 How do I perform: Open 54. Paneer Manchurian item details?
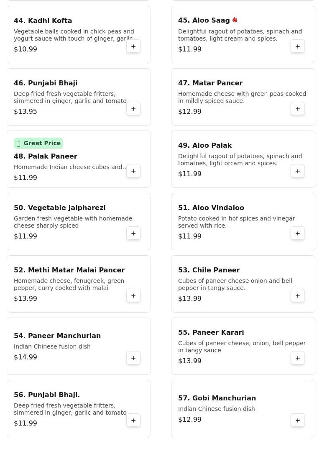[x=57, y=336]
